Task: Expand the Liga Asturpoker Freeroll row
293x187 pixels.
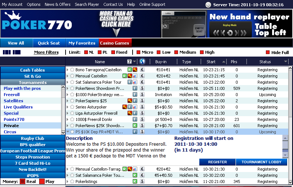Action: 67,113
